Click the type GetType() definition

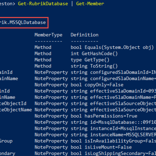90,60
